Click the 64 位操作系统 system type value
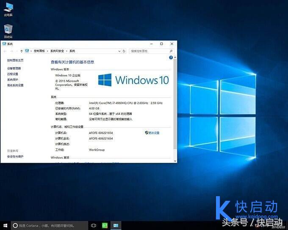 tap(111, 114)
